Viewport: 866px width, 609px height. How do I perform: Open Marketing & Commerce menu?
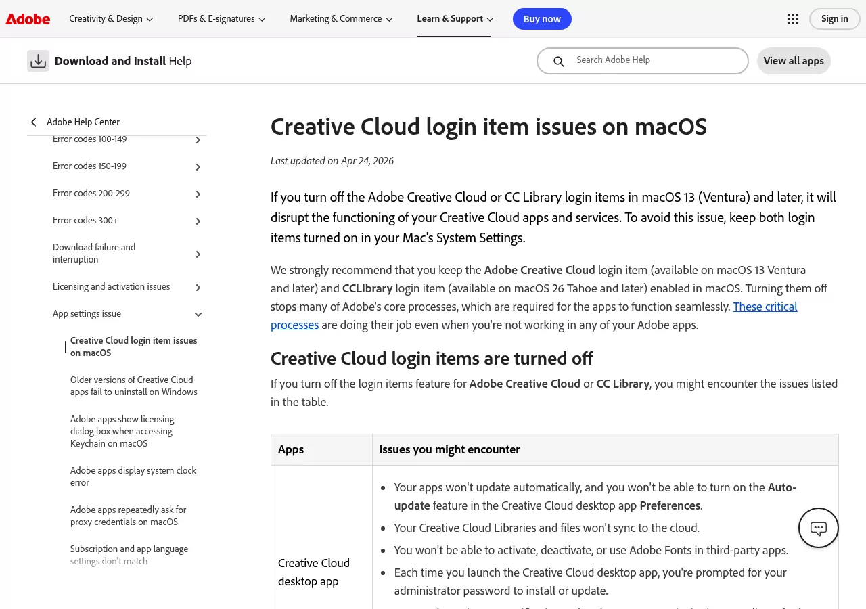(342, 19)
